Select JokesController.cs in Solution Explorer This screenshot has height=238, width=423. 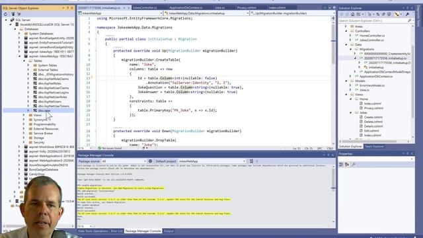pos(371,40)
